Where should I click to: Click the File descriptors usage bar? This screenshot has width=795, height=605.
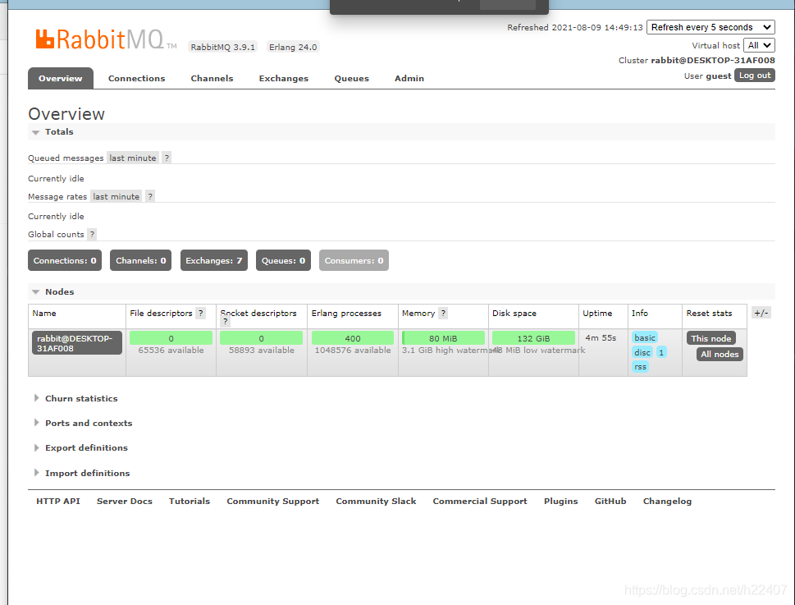coord(171,338)
